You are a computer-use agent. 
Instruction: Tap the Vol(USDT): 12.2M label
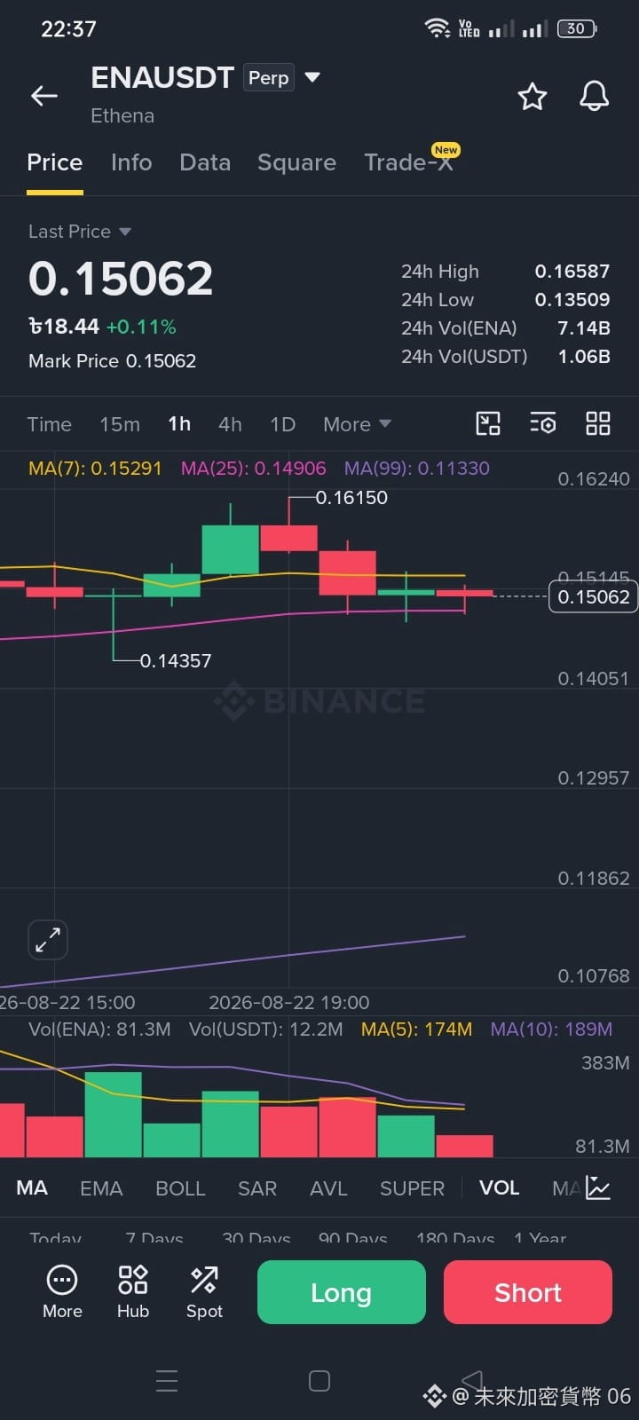click(265, 1029)
